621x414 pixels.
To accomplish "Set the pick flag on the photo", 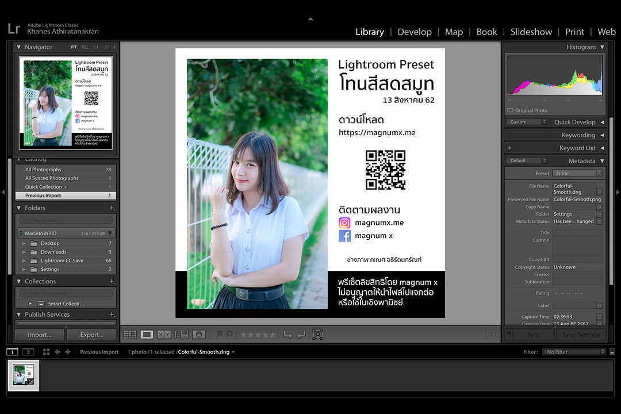I will [220, 335].
